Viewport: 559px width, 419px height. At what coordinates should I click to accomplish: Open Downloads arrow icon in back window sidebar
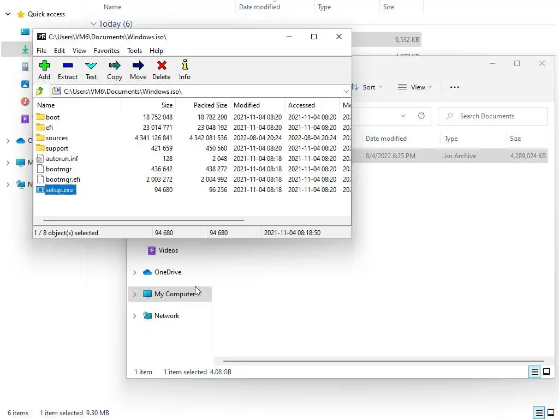click(25, 49)
